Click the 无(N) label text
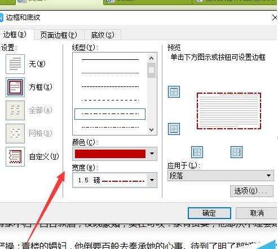This screenshot has height=249, width=278. coord(37,64)
